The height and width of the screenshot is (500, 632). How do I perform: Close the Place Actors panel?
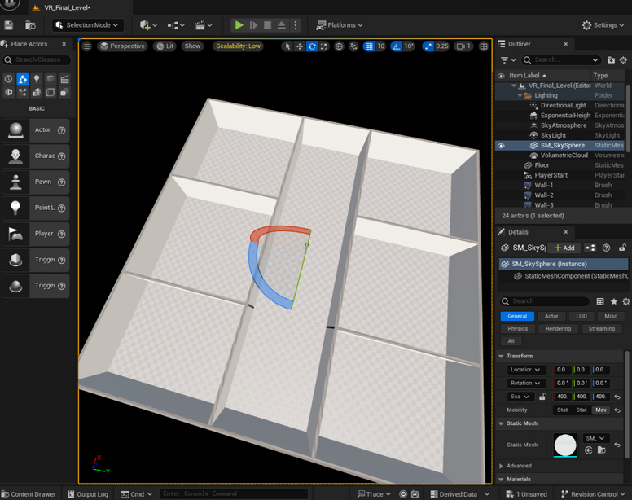[64, 44]
